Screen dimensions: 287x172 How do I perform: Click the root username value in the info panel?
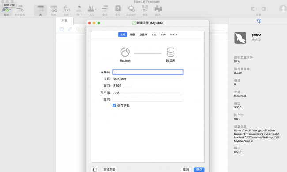(237, 119)
